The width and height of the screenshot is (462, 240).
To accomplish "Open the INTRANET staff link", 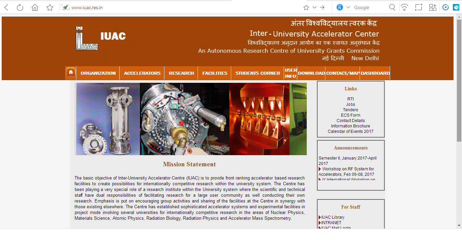I will coord(331,223).
